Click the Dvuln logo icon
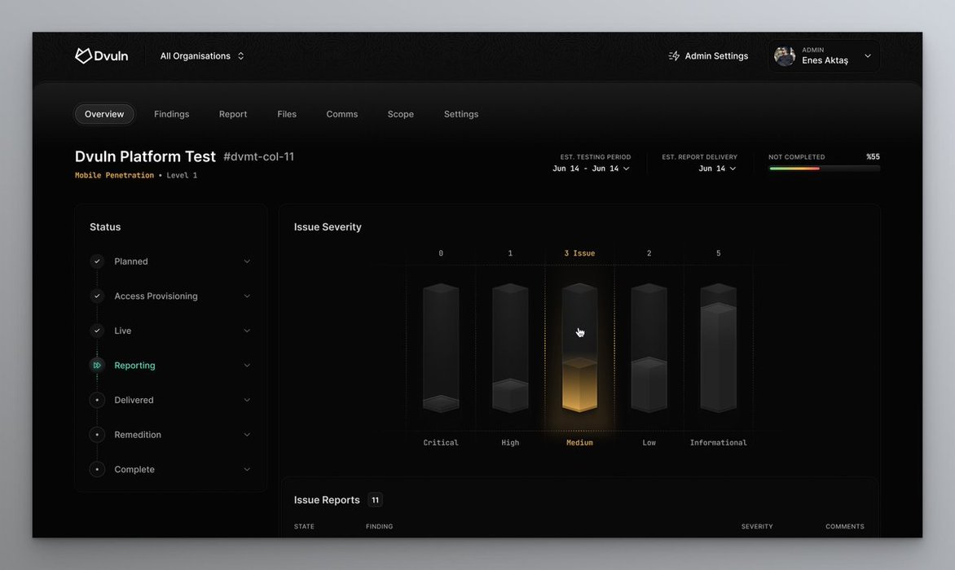This screenshot has height=570, width=955. tap(82, 56)
